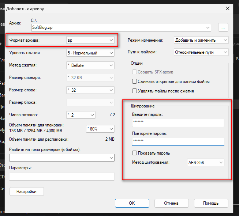This screenshot has height=216, width=239.
Task: Click the 136 MB / 3264 MB / 4080 MB memory text
Action: [36, 131]
